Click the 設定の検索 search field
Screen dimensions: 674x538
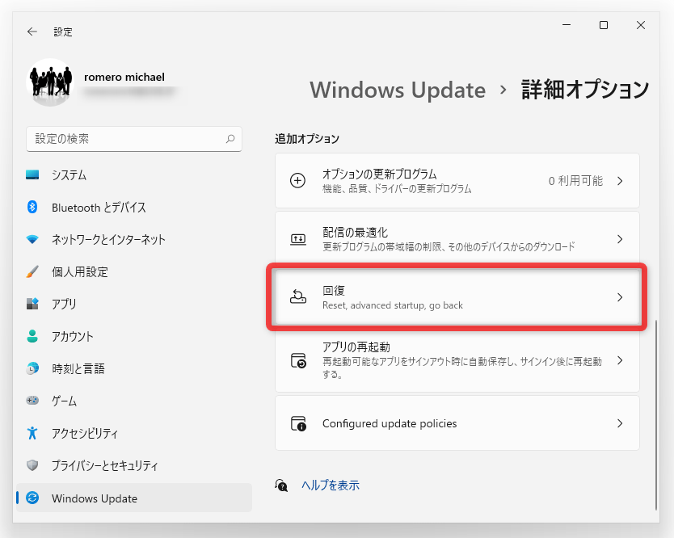tap(134, 139)
